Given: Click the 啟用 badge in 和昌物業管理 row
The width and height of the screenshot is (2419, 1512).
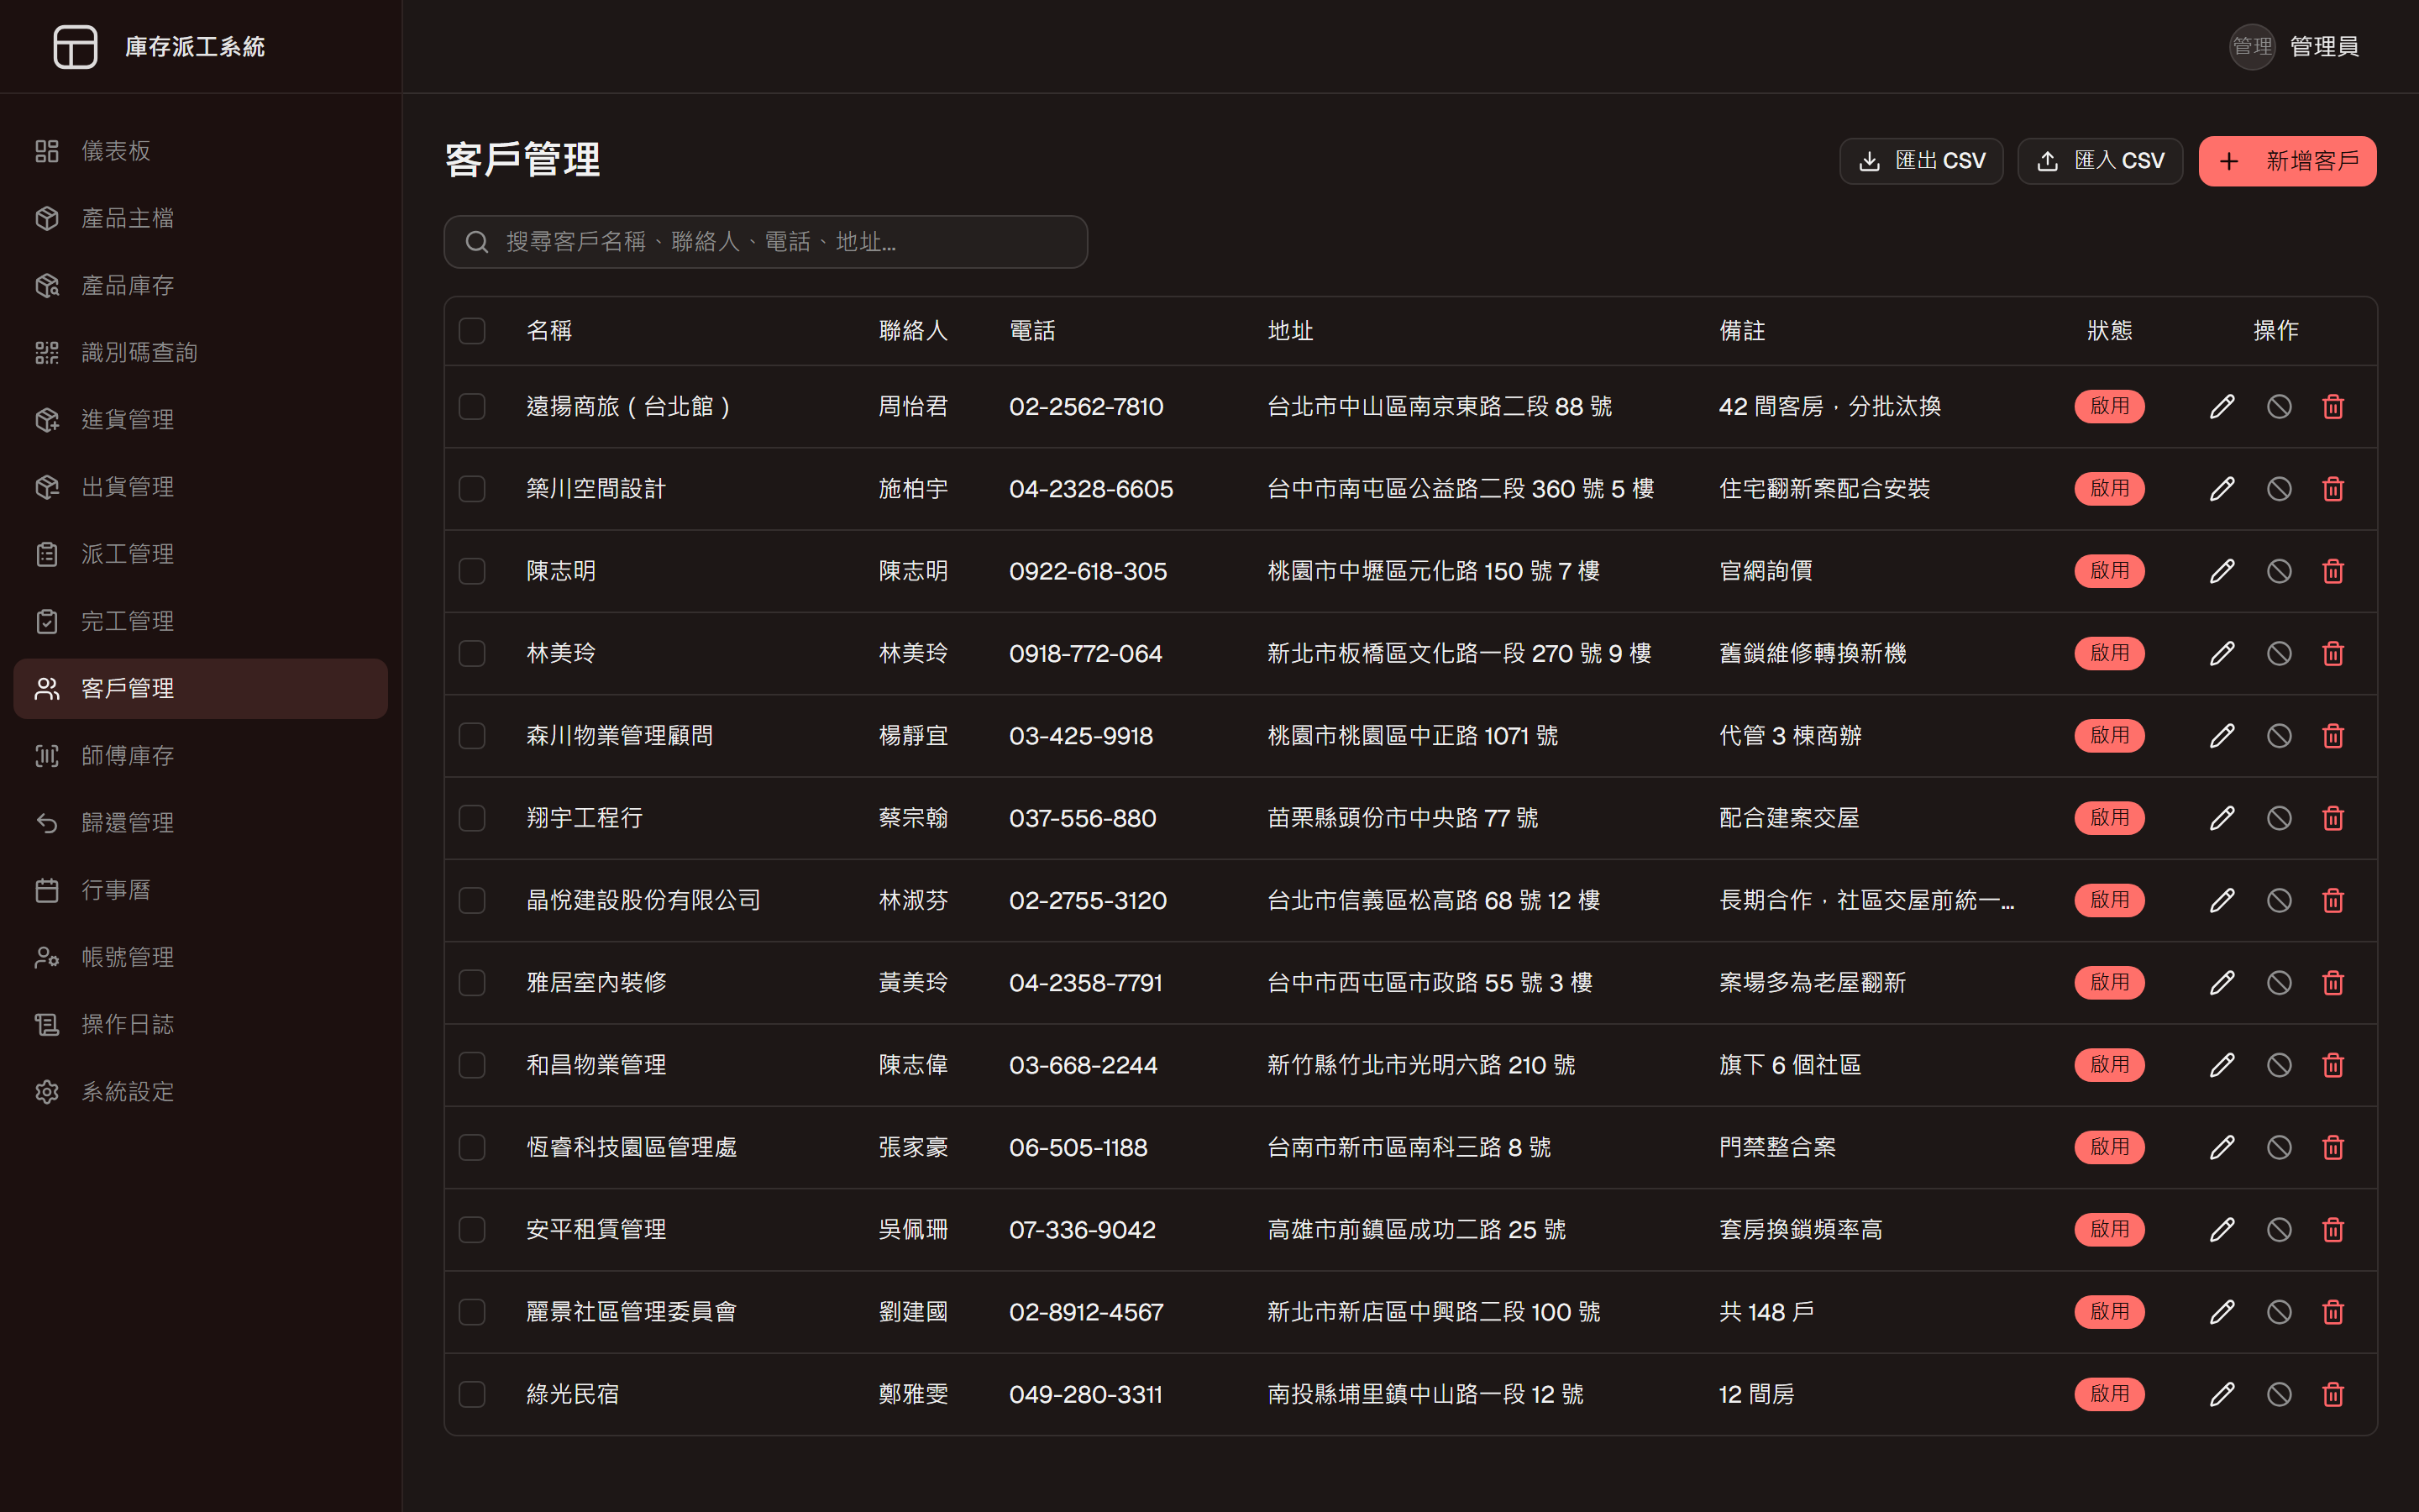Looking at the screenshot, I should tap(2109, 1065).
